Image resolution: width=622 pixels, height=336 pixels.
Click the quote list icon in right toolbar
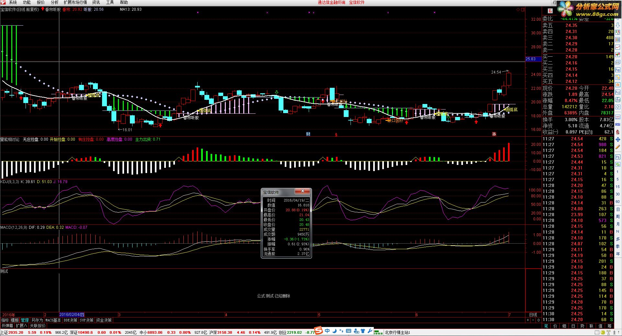click(618, 32)
